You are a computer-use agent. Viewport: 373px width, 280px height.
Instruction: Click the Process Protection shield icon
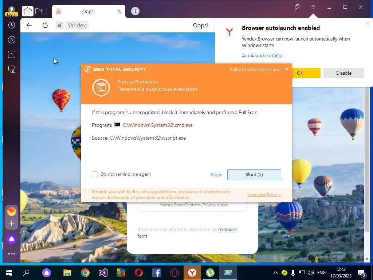pyautogui.click(x=101, y=87)
